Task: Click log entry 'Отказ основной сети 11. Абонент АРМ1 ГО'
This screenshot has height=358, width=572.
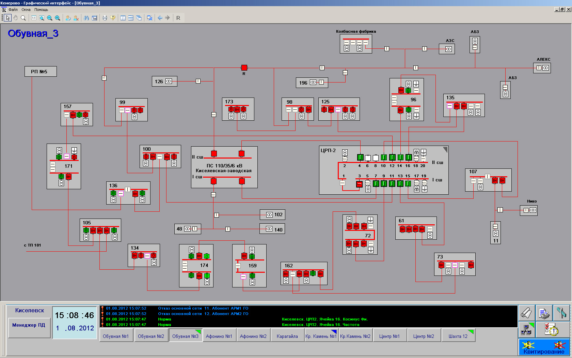Action: tap(203, 308)
